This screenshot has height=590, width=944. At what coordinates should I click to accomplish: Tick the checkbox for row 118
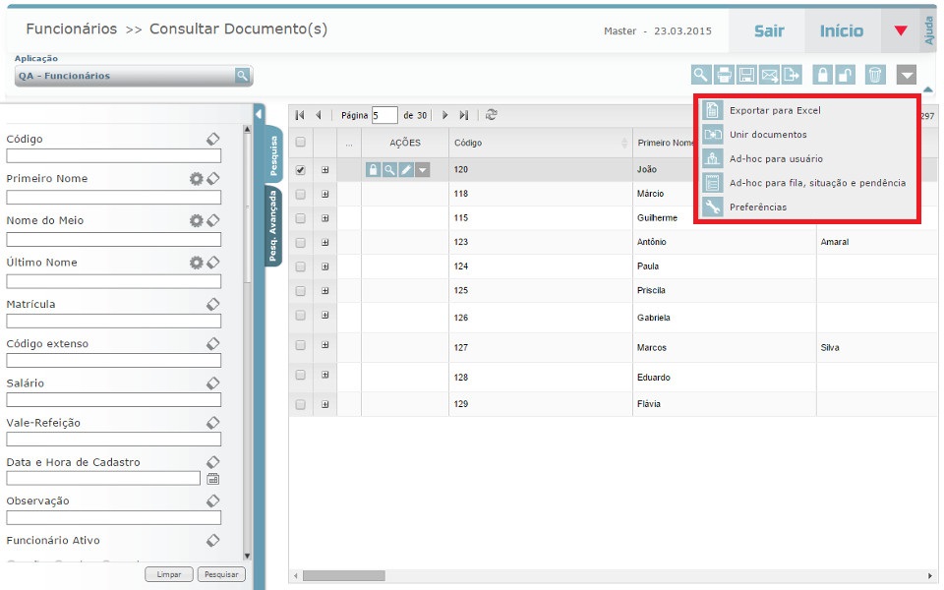(x=301, y=195)
